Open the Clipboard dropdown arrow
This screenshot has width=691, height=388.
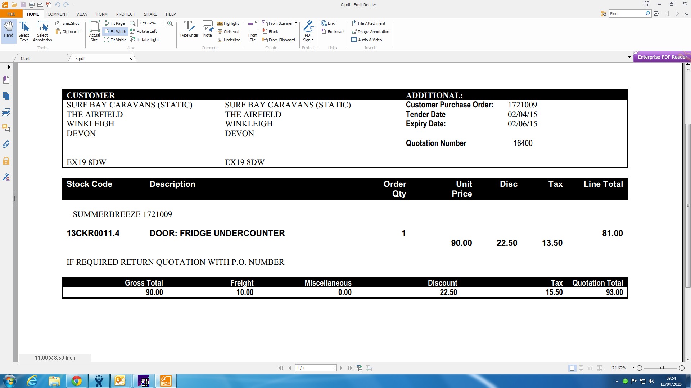[x=82, y=32]
